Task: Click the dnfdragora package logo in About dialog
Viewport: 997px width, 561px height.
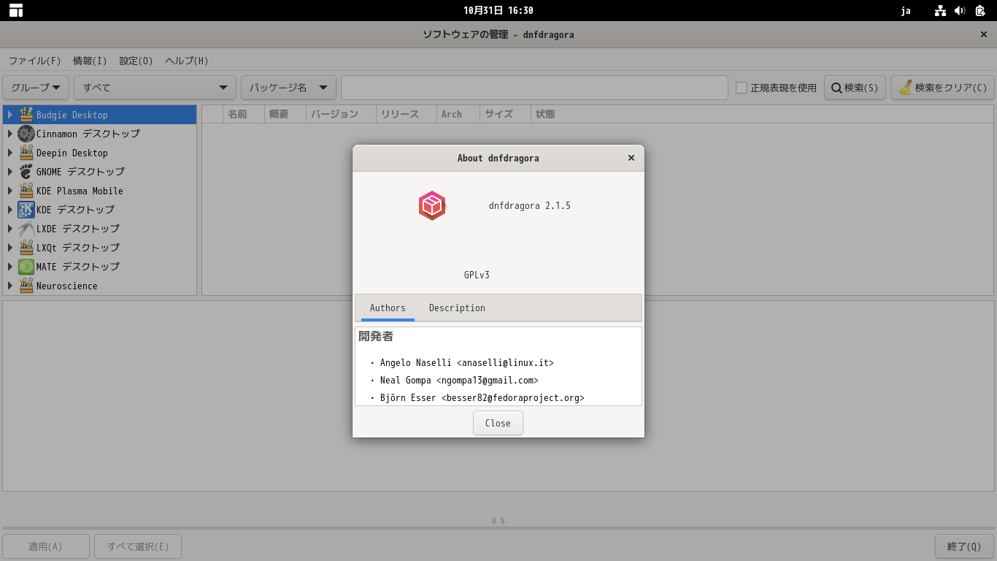Action: click(432, 206)
